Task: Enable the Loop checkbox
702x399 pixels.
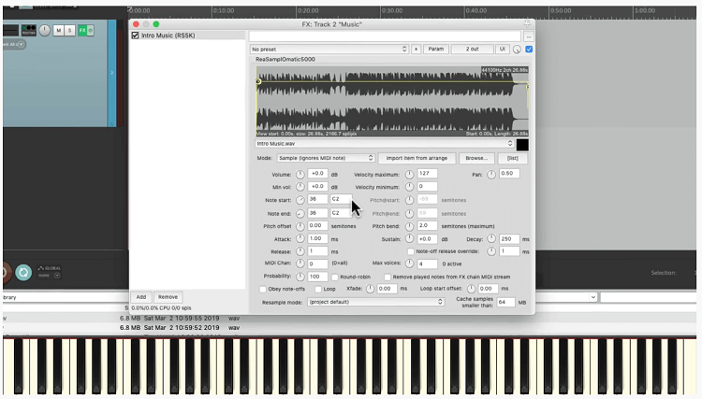Action: coord(318,289)
